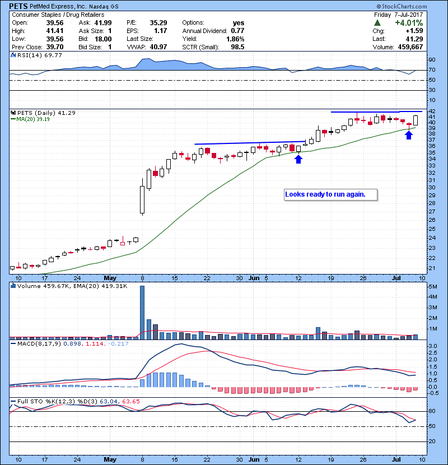Click the Bid price 18.00
Viewport: 448px width, 465px height.
tap(103, 39)
